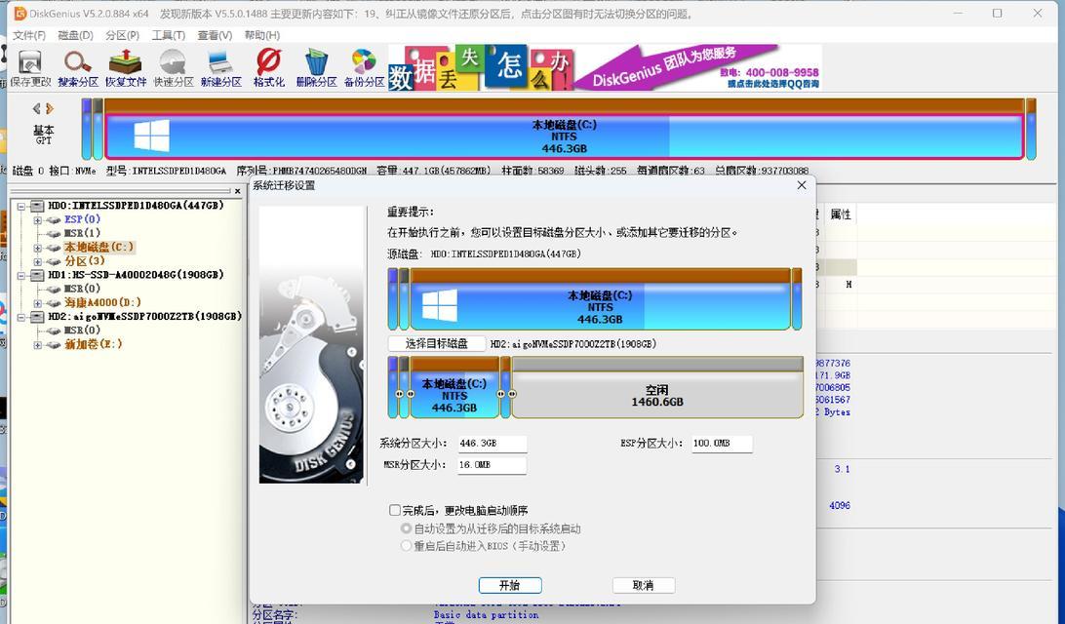Viewport: 1065px width, 624px height.
Task: Enable the 完成后更改电脑启动顺序 checkbox
Action: [x=395, y=509]
